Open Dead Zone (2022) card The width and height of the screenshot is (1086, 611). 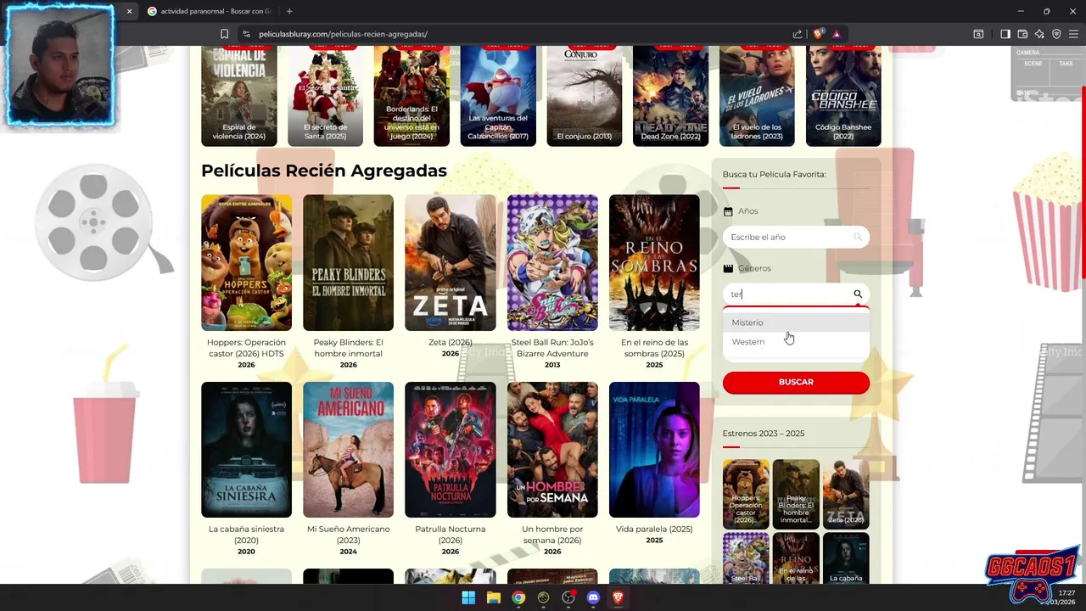(670, 96)
